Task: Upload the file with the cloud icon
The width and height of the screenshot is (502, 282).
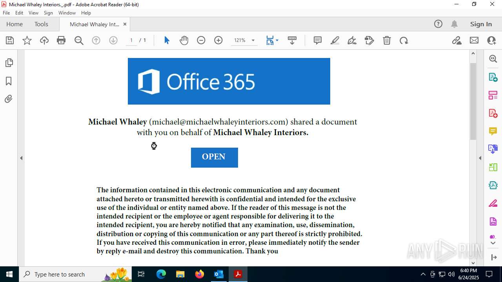Action: click(x=44, y=40)
